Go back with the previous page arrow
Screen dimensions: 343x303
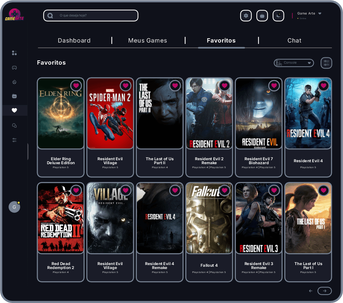point(311,291)
